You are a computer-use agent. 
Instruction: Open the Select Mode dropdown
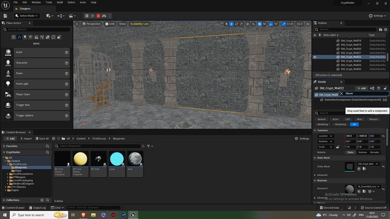(27, 16)
